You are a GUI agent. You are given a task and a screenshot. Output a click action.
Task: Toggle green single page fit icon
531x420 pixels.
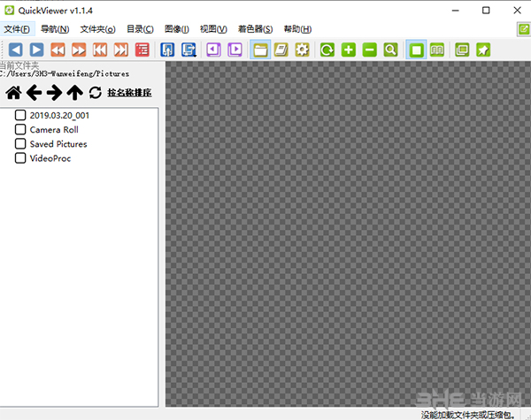(x=416, y=50)
